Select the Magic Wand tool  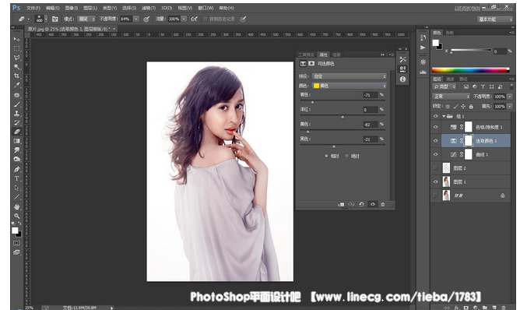(16, 67)
